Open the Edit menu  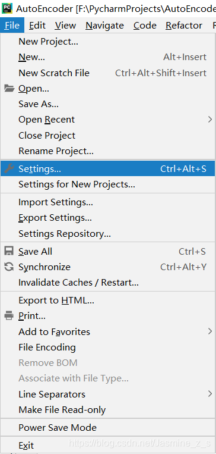[37, 26]
